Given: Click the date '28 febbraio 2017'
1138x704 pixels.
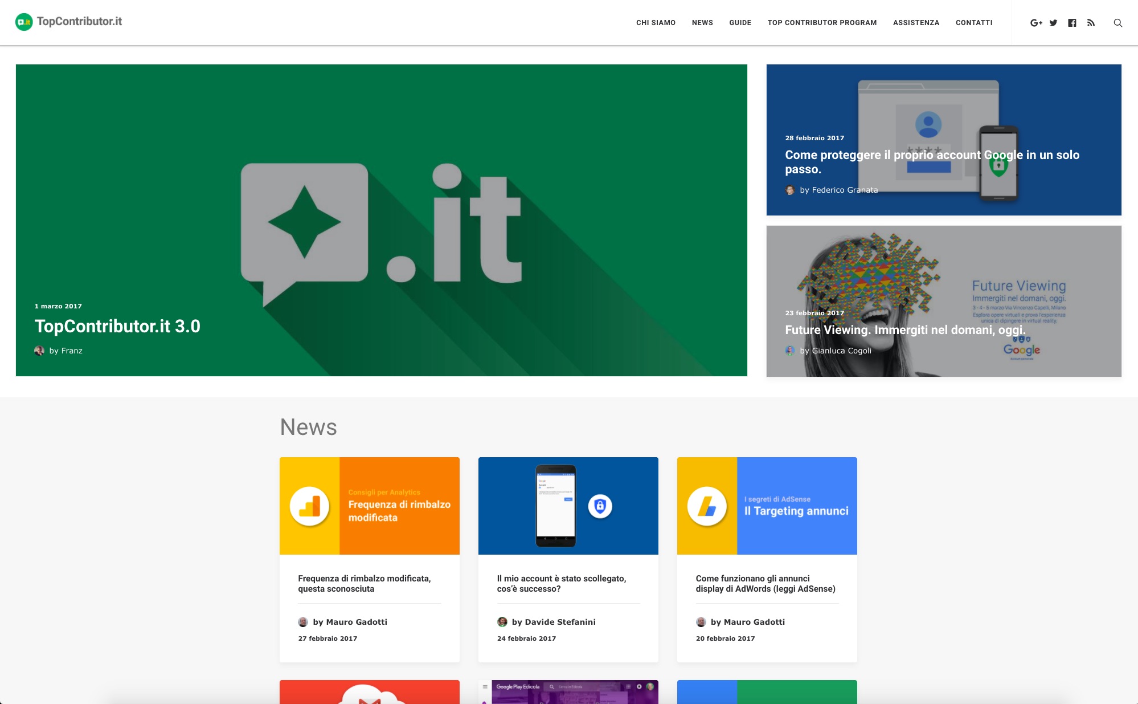Looking at the screenshot, I should [x=814, y=138].
